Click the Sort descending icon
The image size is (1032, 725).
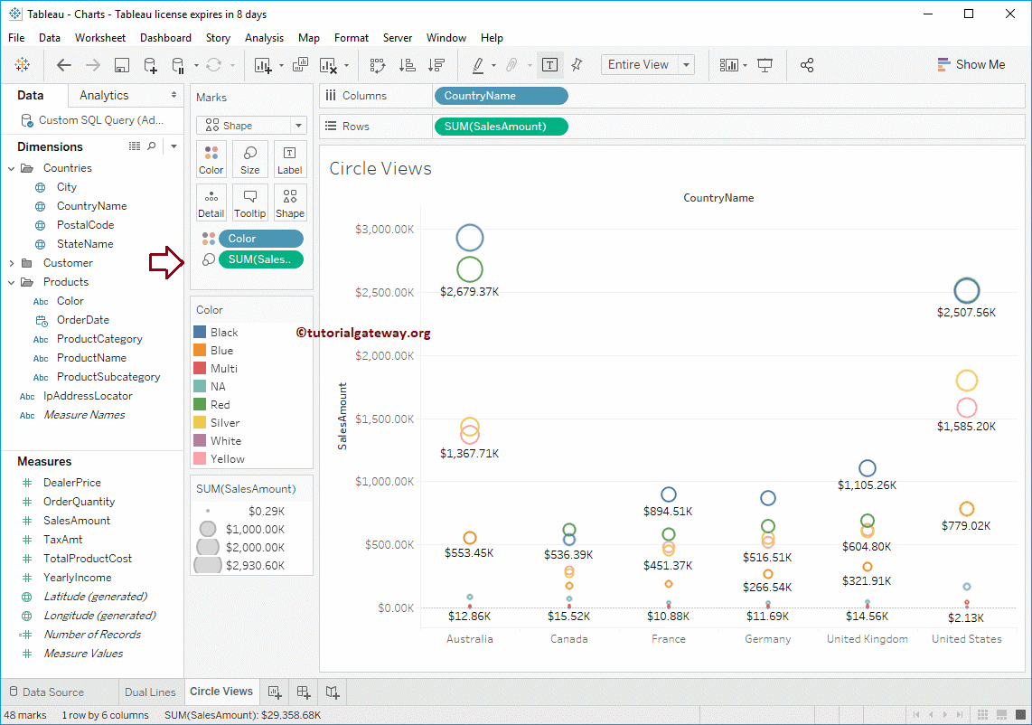click(436, 64)
